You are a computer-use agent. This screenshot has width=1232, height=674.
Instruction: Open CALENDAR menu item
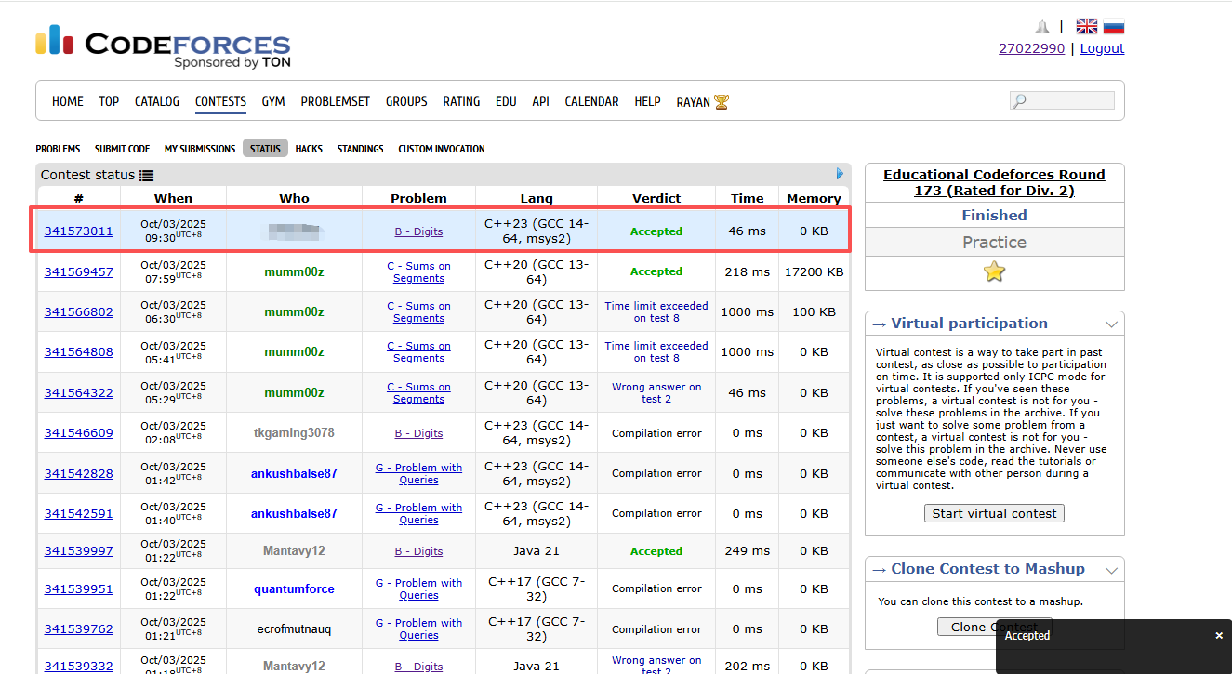click(591, 101)
